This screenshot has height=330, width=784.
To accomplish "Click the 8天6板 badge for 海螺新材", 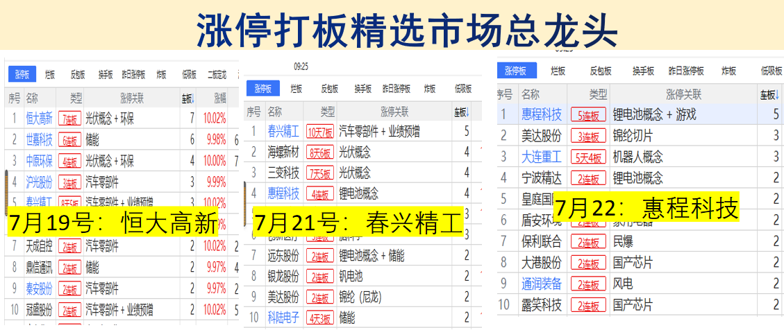I will click(320, 151).
